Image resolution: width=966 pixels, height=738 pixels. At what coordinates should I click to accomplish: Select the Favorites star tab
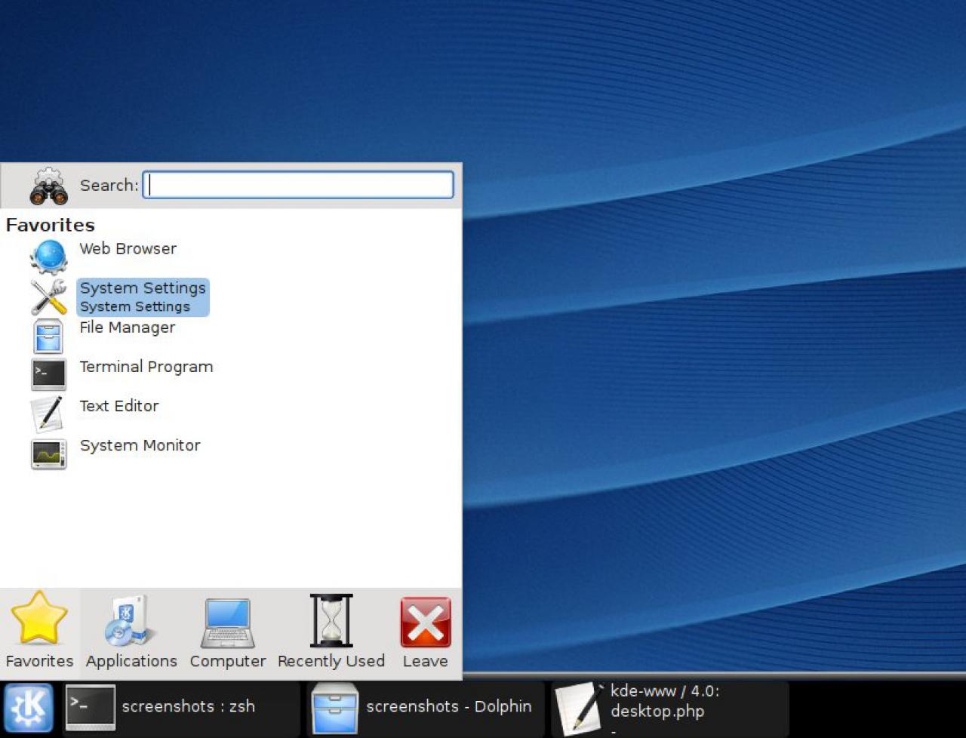[x=39, y=633]
